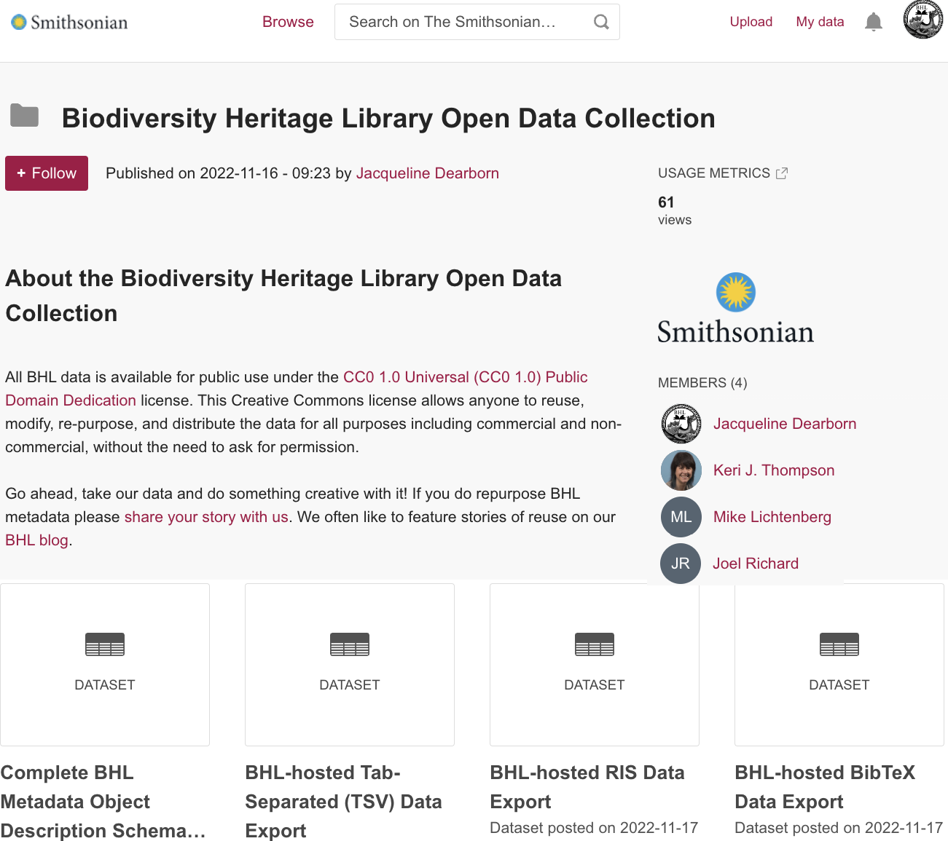Click the BHL profile avatar in the header
The height and width of the screenshot is (841, 948).
coord(922,20)
